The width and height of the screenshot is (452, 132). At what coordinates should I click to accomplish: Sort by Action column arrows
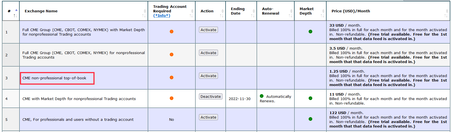(222, 13)
